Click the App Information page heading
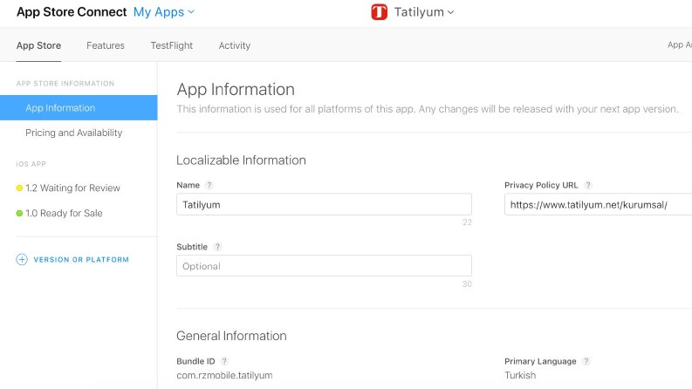This screenshot has width=692, height=389. pos(236,90)
